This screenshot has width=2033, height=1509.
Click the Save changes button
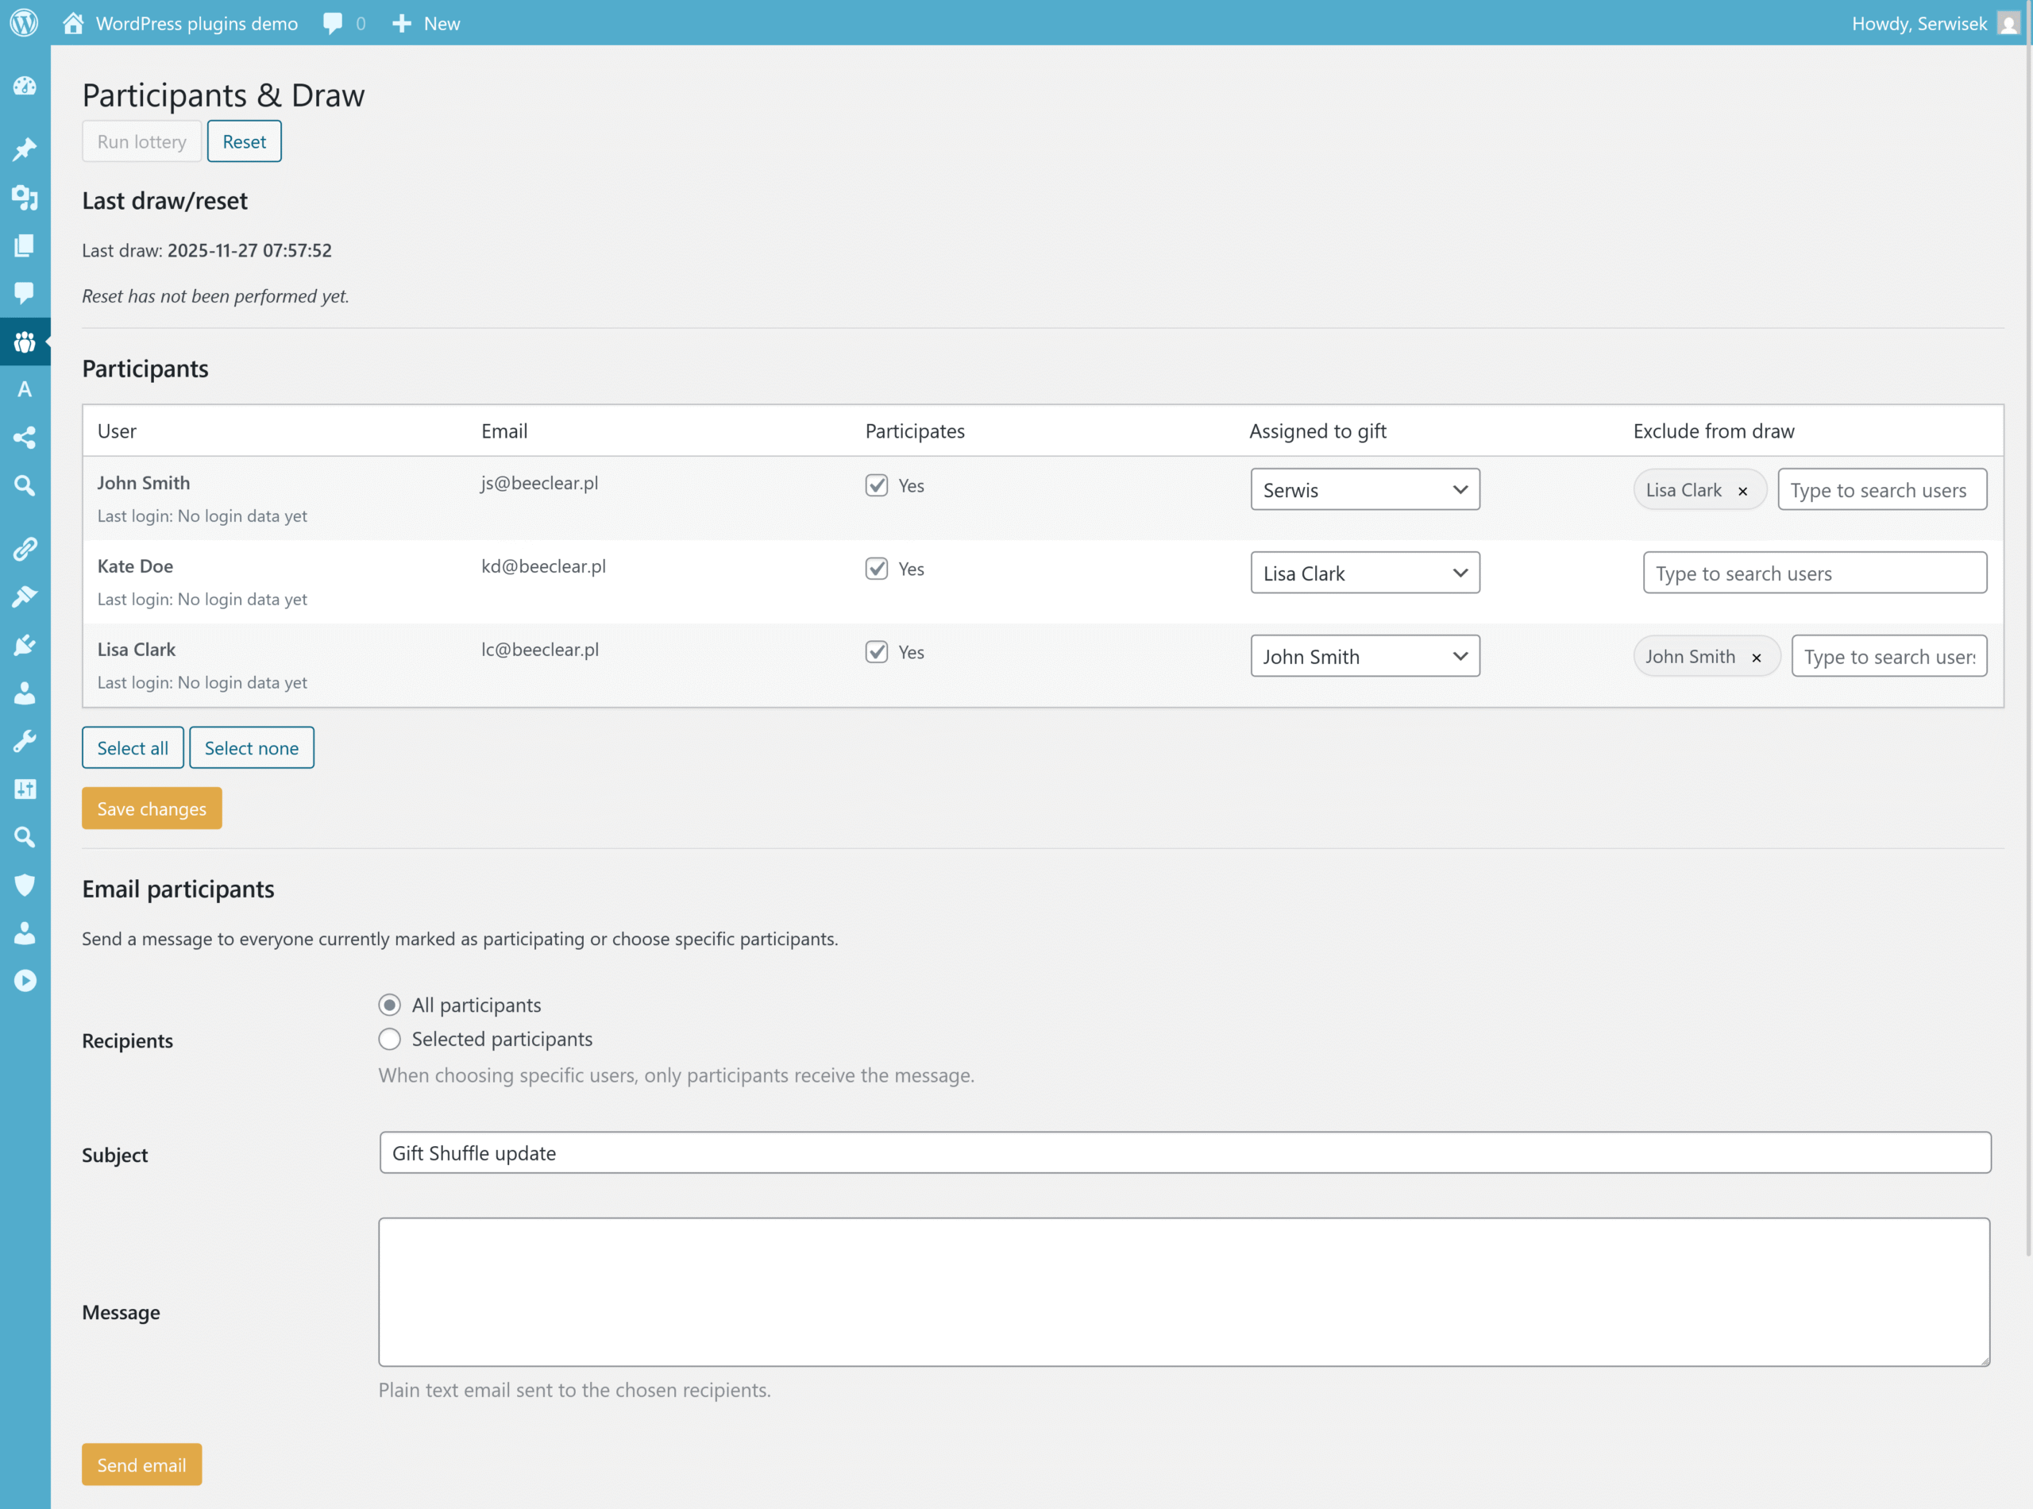click(152, 809)
